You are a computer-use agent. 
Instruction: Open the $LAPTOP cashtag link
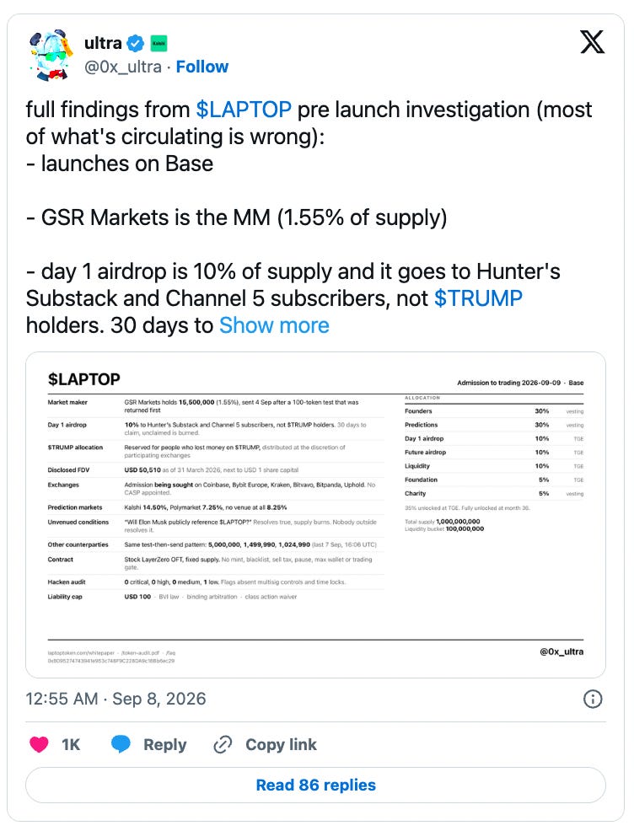click(244, 110)
